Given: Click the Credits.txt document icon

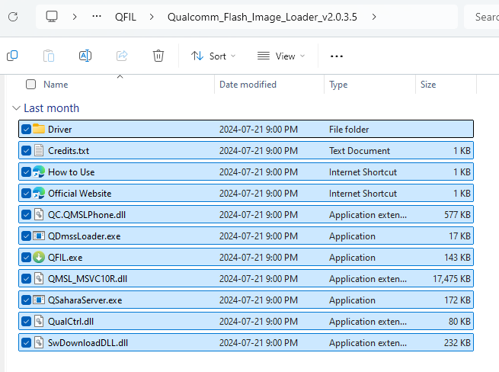Looking at the screenshot, I should tap(39, 150).
